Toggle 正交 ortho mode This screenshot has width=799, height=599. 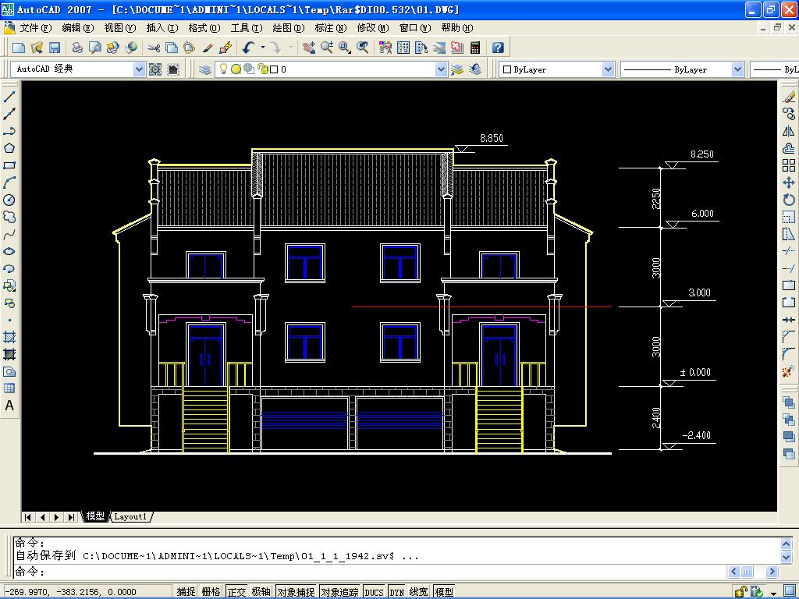(236, 592)
